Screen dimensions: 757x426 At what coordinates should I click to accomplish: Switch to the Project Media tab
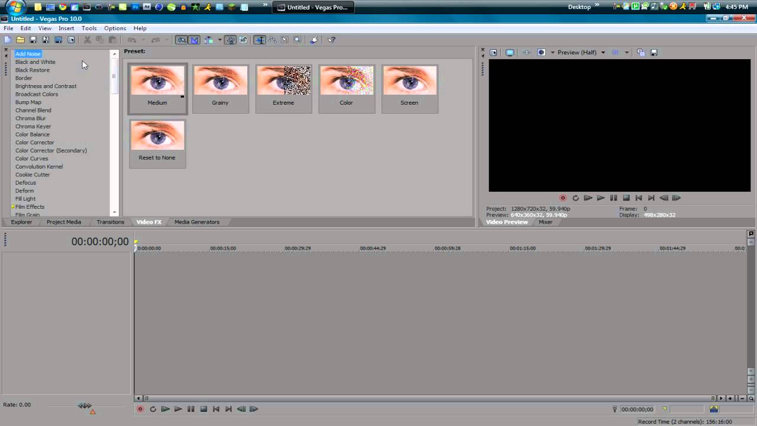[x=64, y=222]
